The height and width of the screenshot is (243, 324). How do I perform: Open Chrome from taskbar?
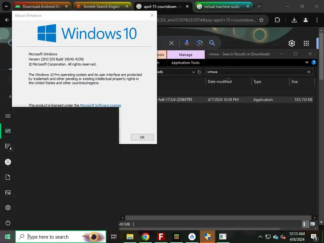[146, 237]
